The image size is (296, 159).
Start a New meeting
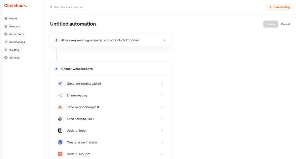point(279,7)
